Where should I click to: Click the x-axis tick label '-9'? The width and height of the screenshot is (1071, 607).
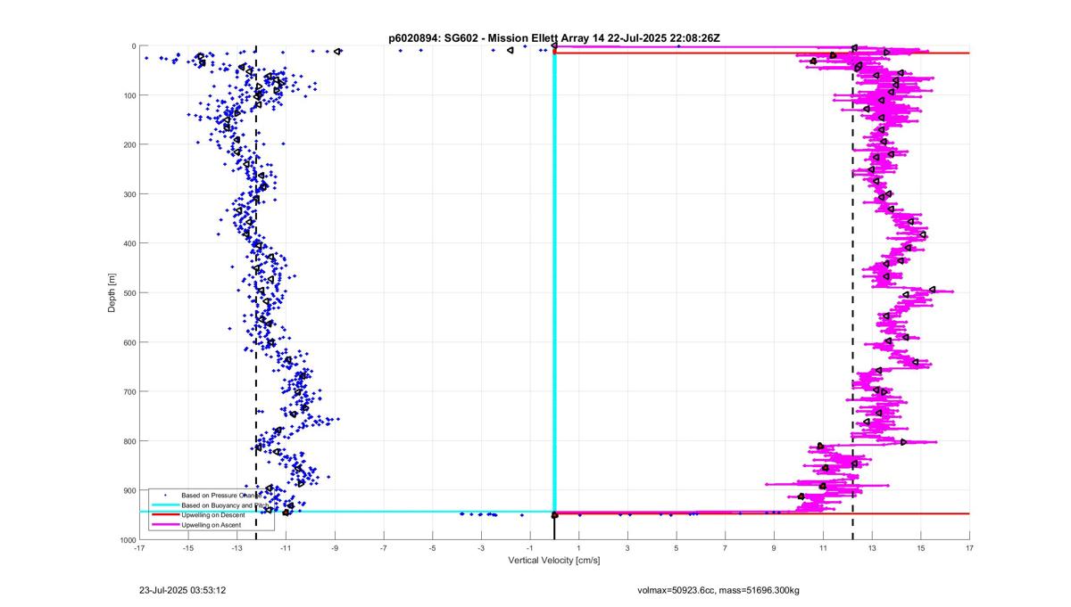tap(335, 548)
